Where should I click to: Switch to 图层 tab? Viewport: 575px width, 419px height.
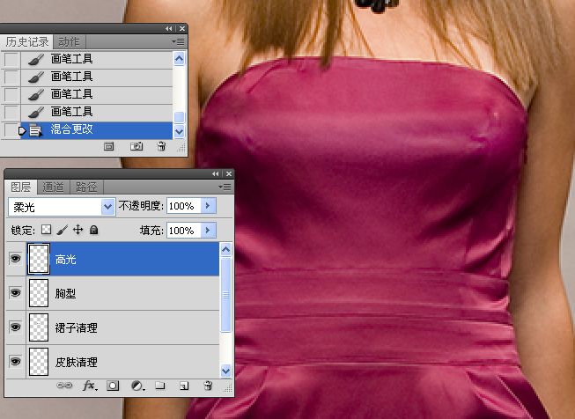21,187
